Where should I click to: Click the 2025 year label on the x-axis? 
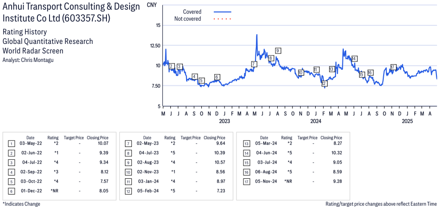(407, 122)
